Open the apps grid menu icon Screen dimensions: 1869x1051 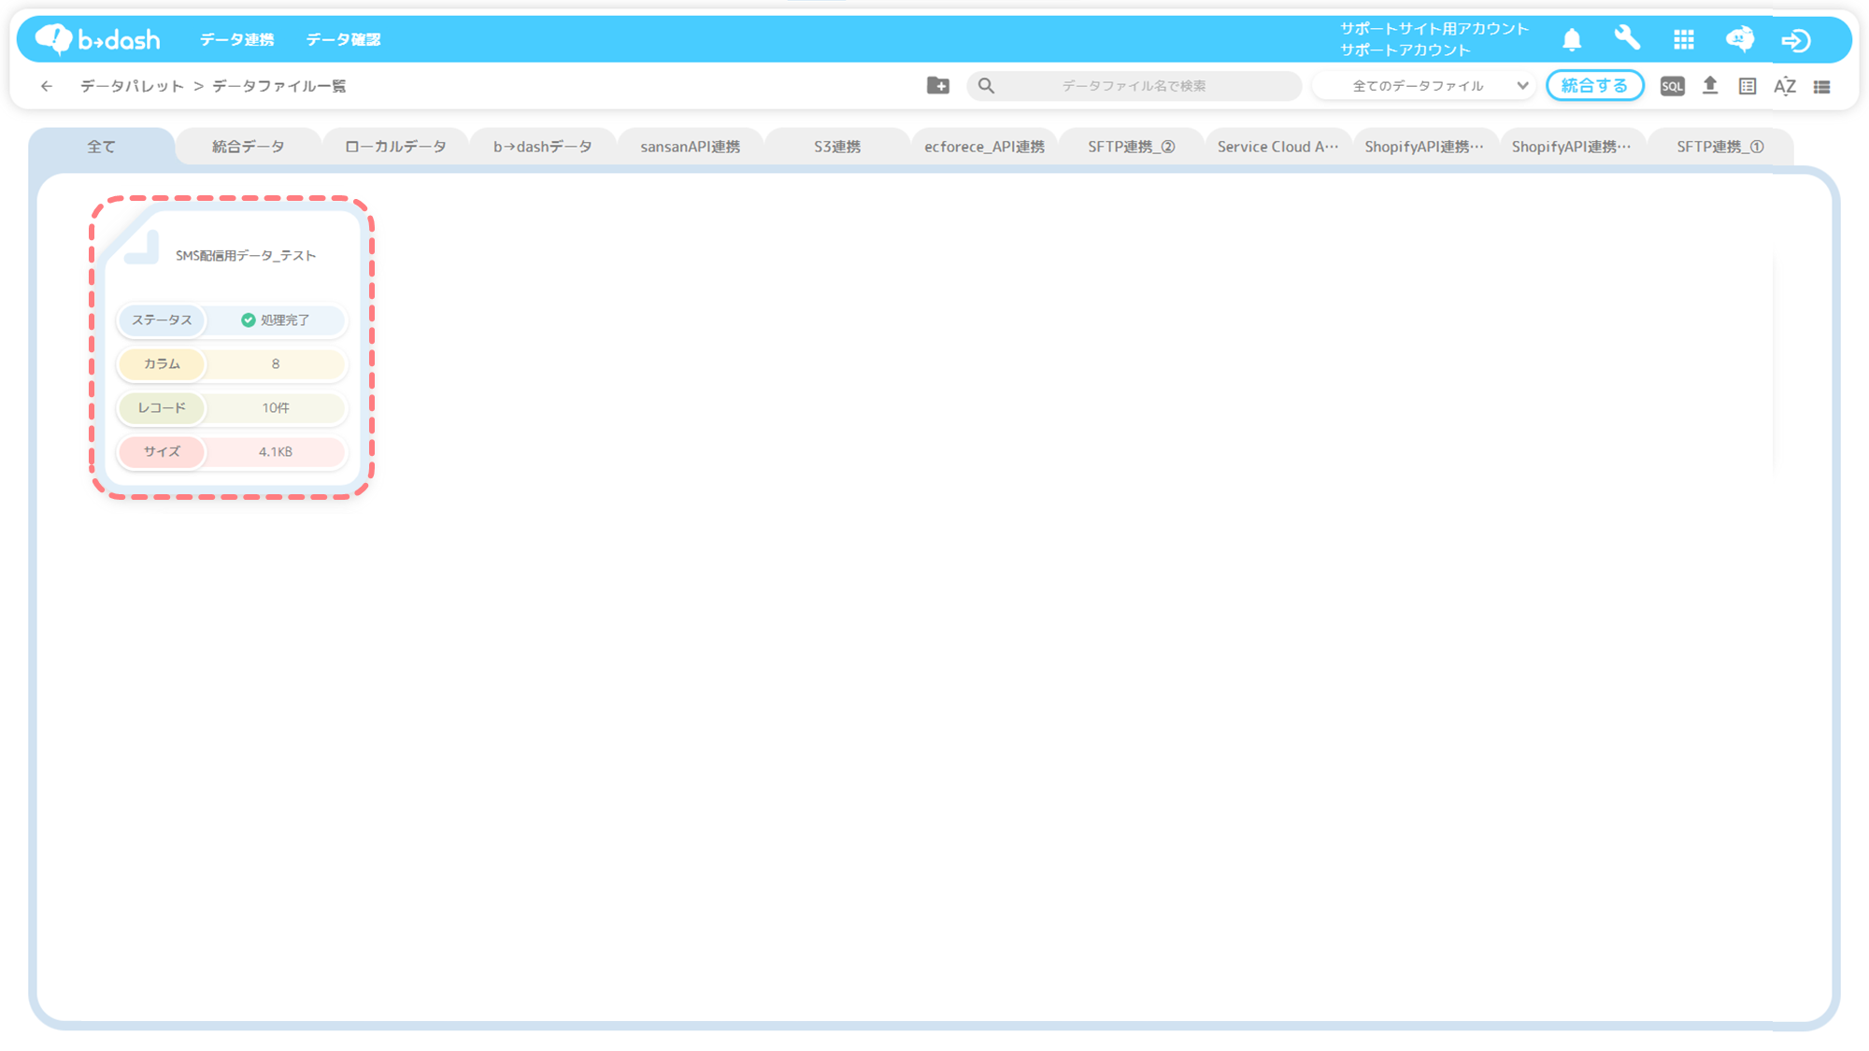1684,39
